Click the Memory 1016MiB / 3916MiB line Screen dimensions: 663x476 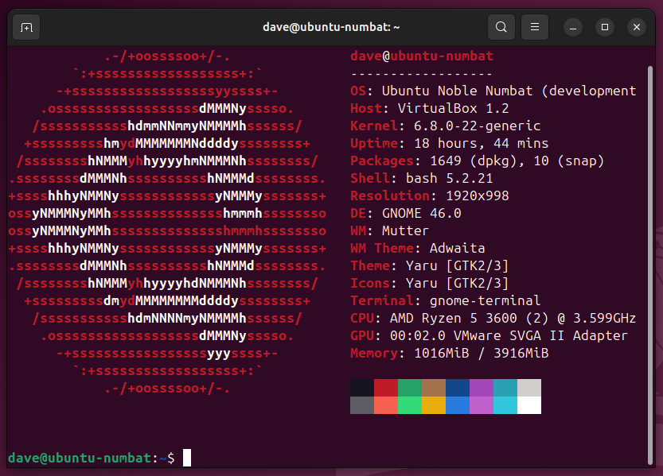tap(449, 353)
